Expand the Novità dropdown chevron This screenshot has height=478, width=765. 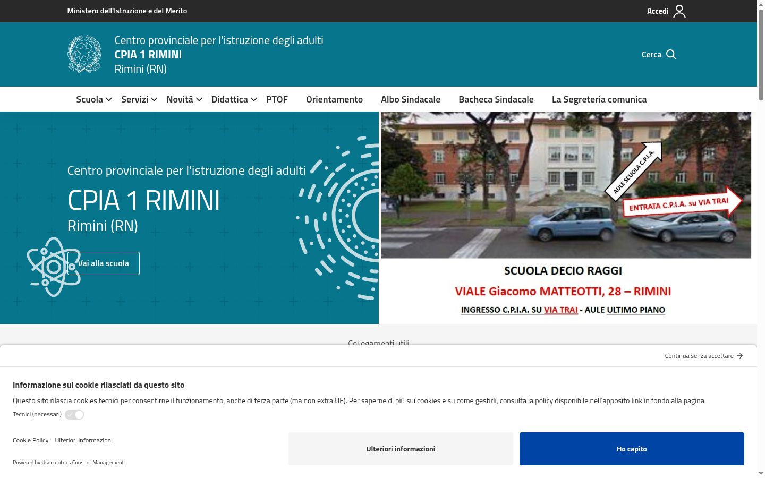coord(199,99)
